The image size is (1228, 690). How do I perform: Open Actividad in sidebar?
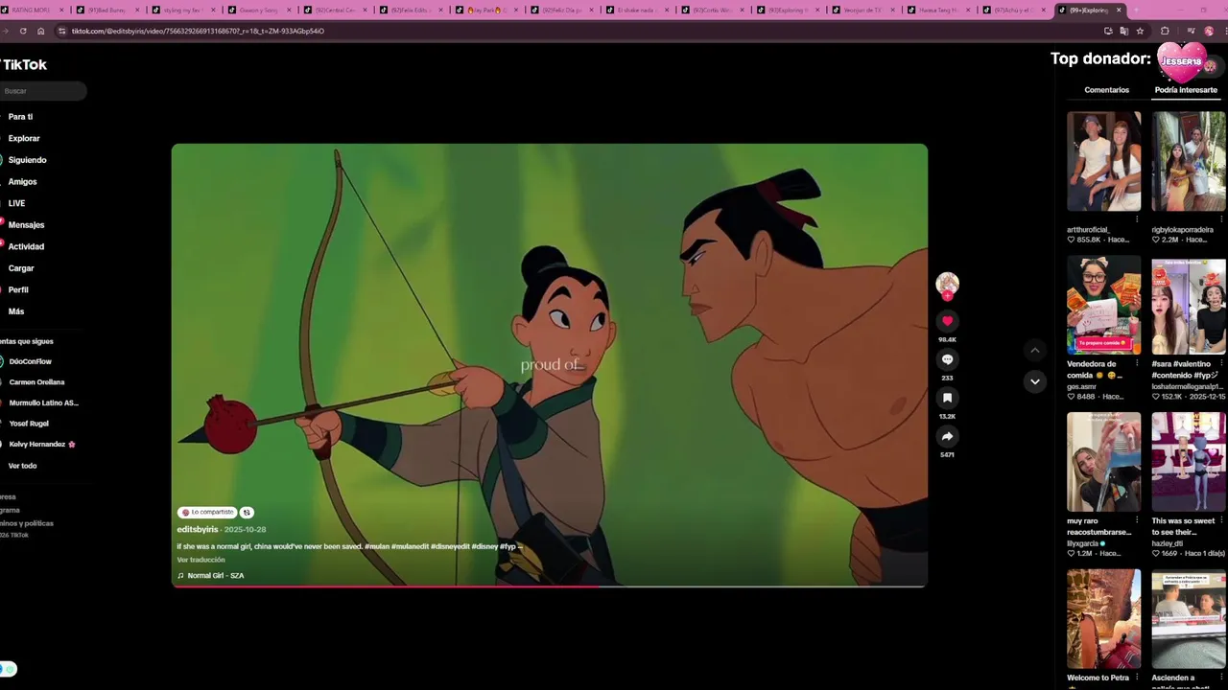tap(26, 246)
